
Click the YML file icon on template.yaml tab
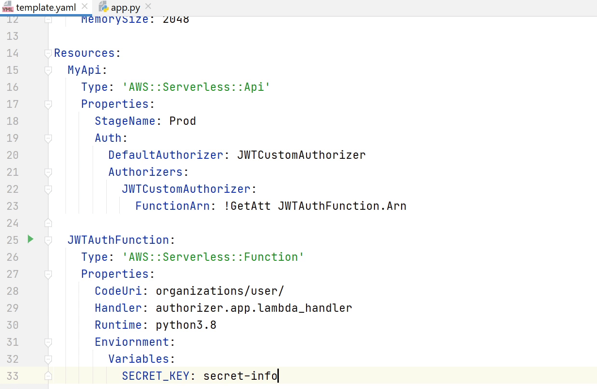click(8, 7)
